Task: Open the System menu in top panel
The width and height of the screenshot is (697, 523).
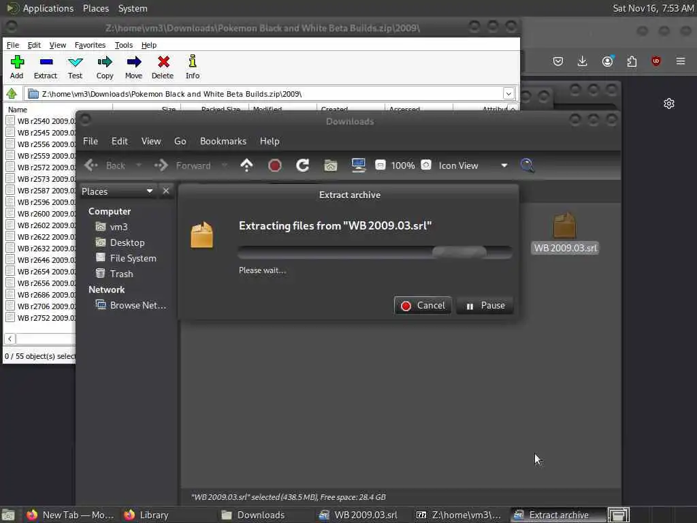Action: (x=133, y=8)
